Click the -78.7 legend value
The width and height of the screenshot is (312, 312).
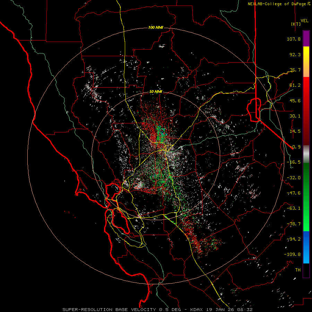294,224
